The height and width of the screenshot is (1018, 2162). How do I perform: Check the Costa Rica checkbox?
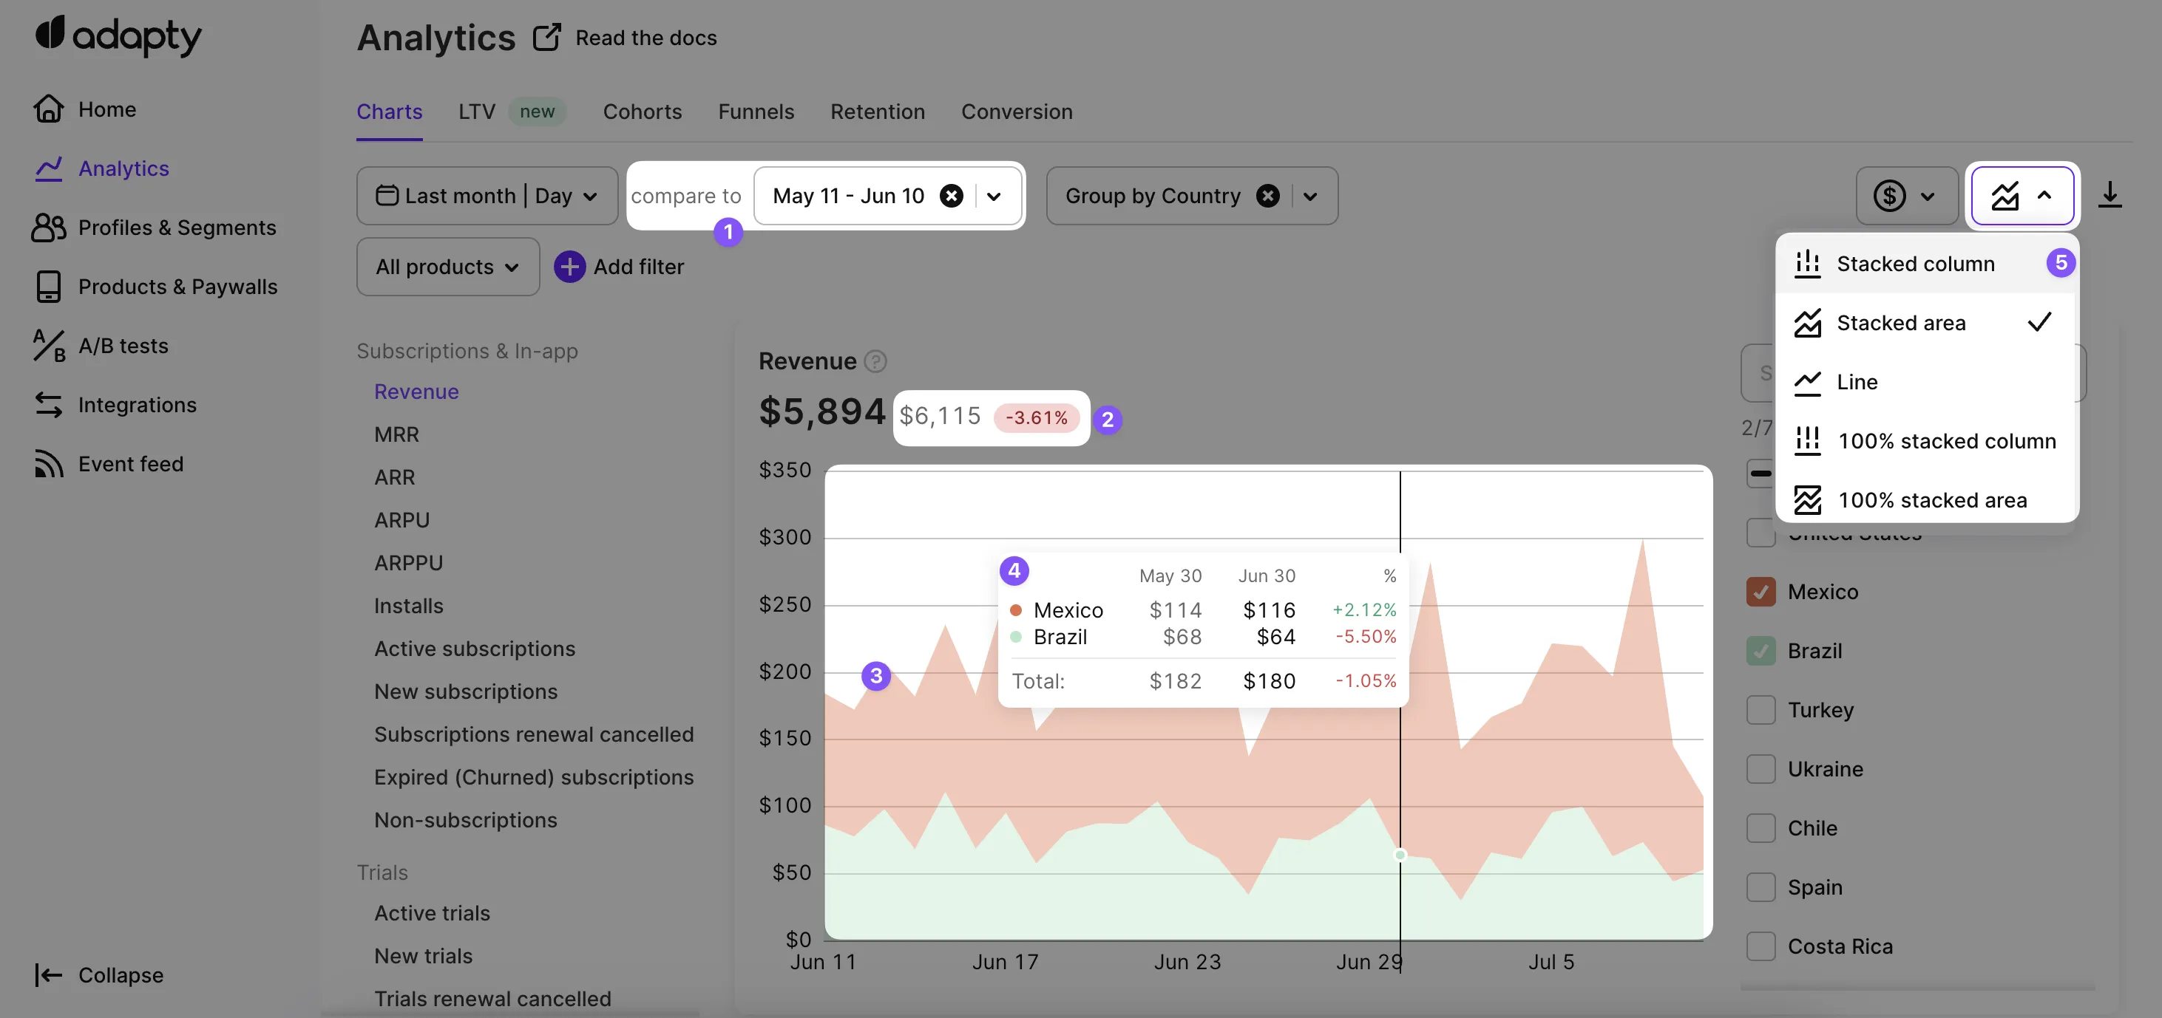1760,947
